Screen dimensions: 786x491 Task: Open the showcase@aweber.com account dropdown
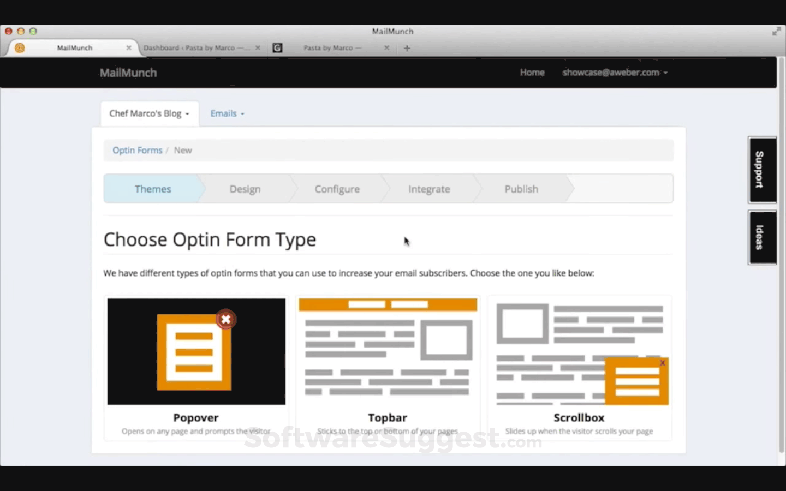pos(615,73)
